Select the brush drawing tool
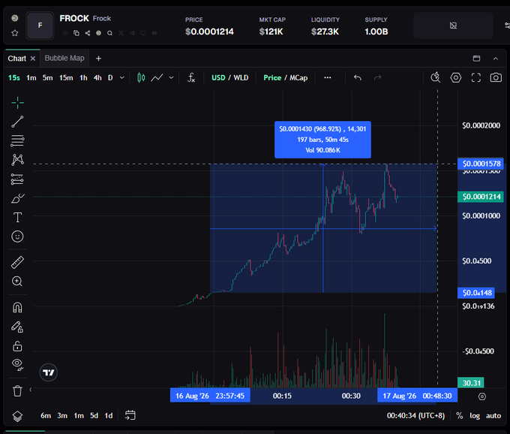The width and height of the screenshot is (510, 434). [17, 198]
